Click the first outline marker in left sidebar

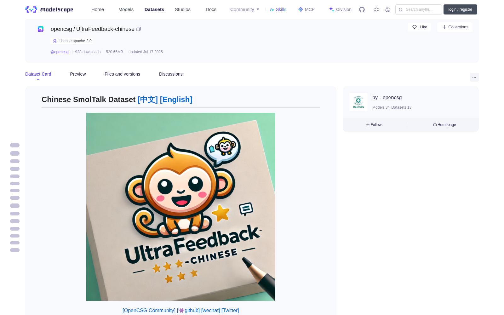coord(15,145)
